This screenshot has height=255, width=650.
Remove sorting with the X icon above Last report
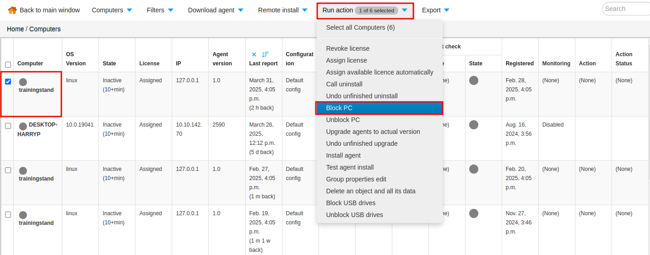(x=254, y=54)
